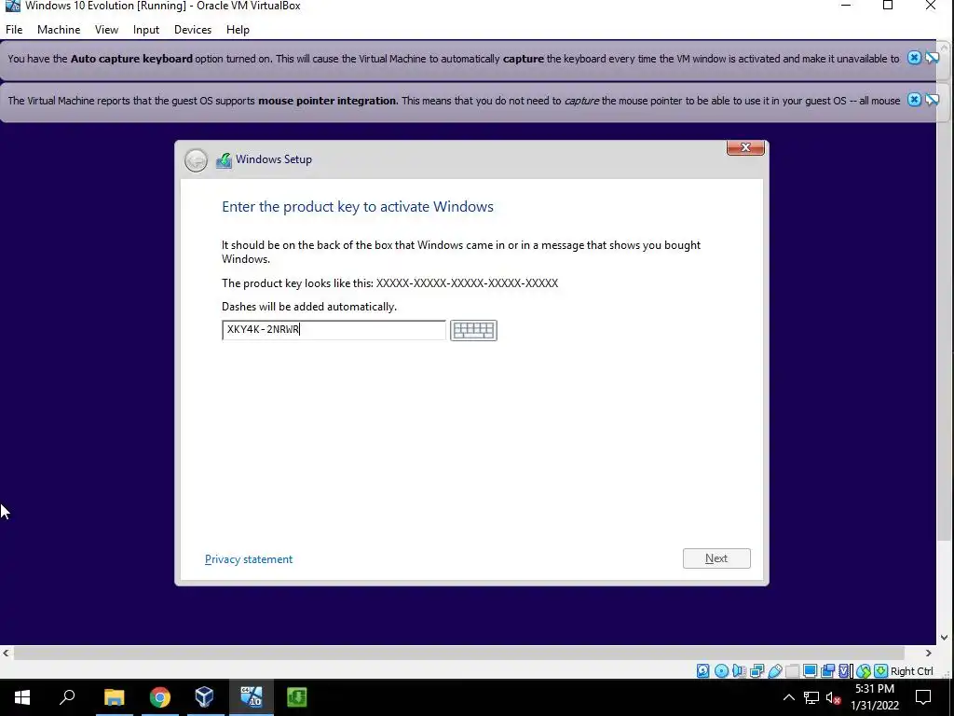Open the Privacy statement link
The height and width of the screenshot is (716, 954).
pos(248,559)
